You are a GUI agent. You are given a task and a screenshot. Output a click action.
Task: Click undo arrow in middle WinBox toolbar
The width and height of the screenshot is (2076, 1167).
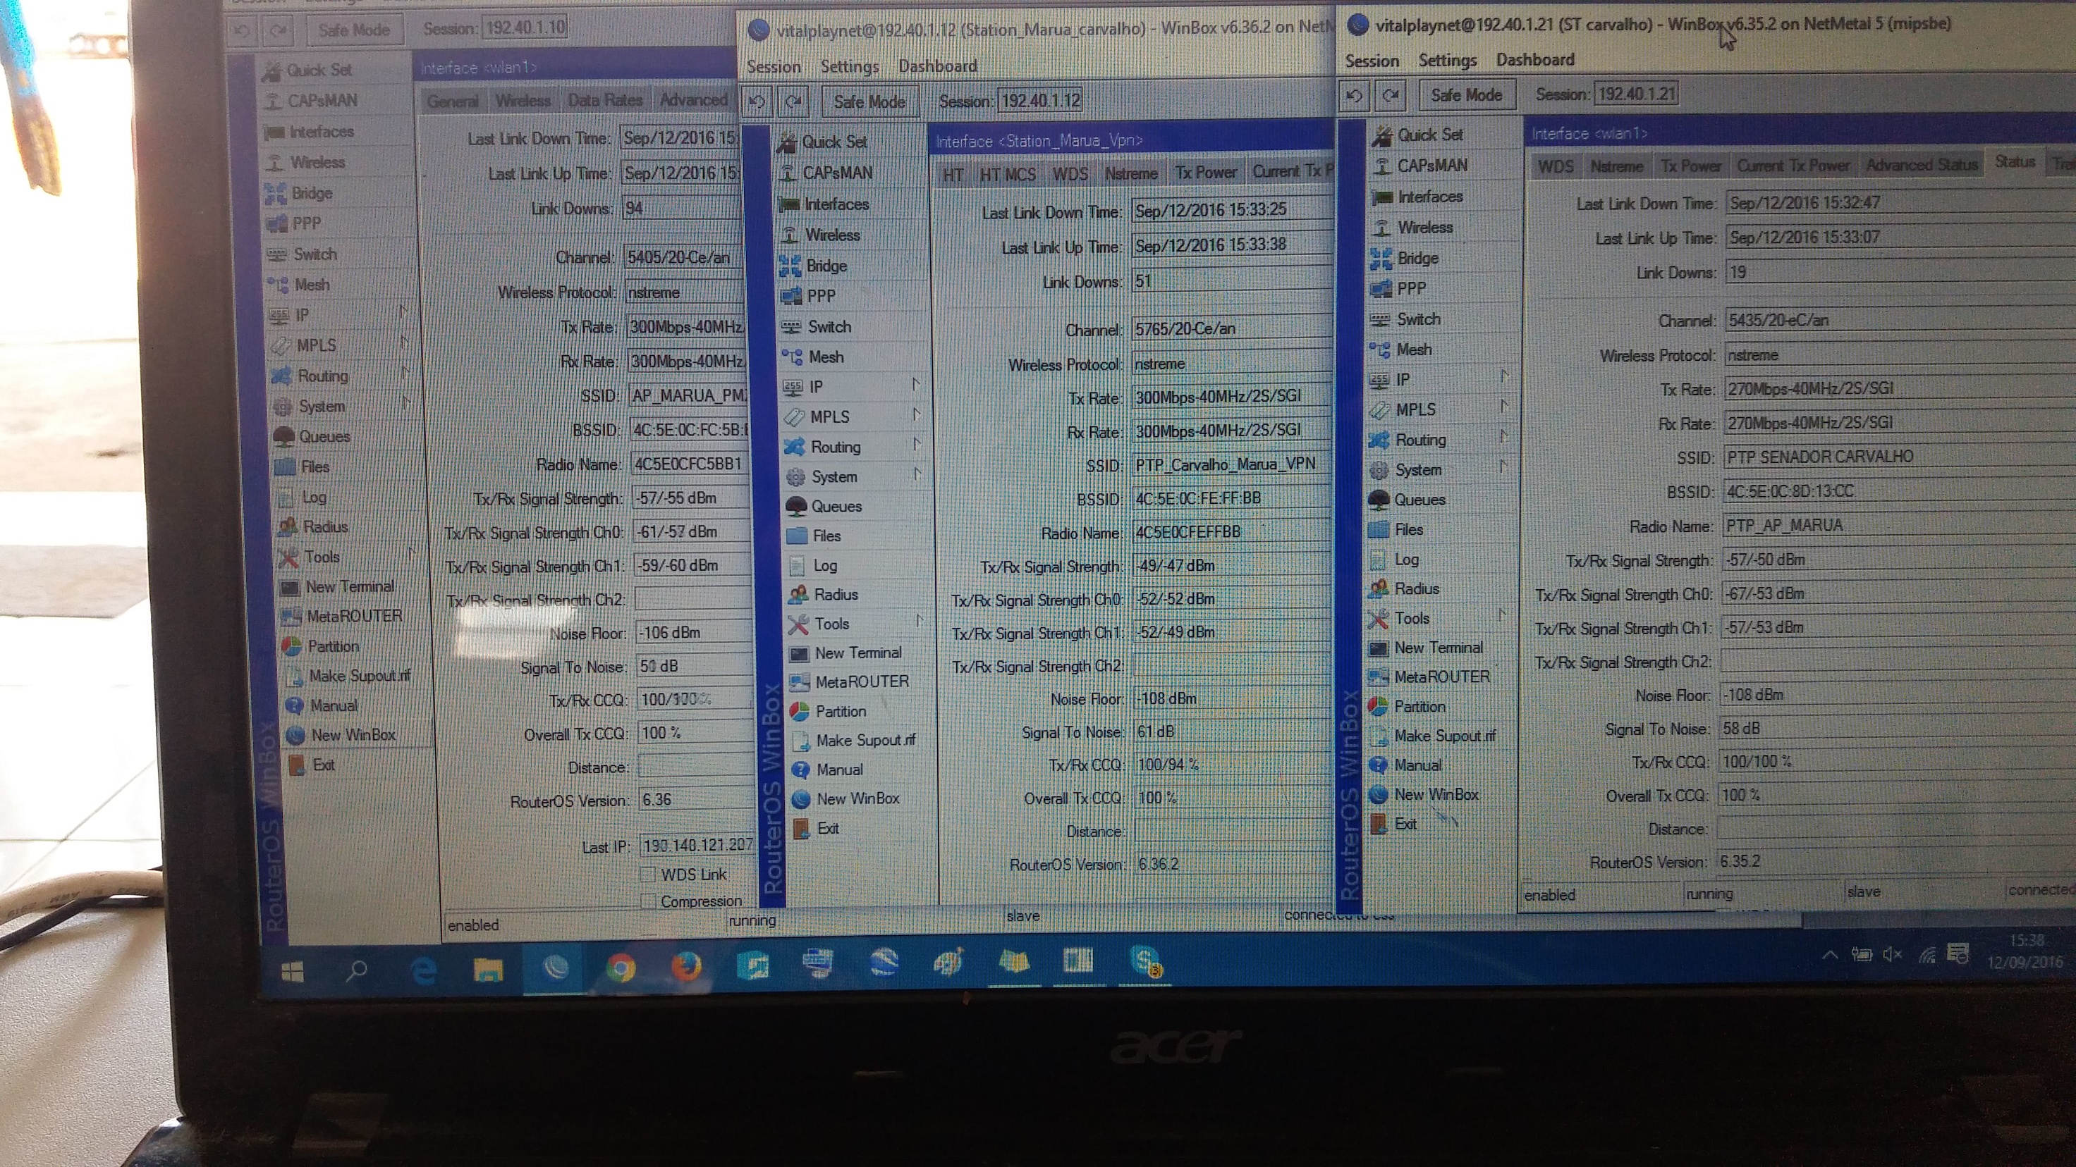pos(757,102)
